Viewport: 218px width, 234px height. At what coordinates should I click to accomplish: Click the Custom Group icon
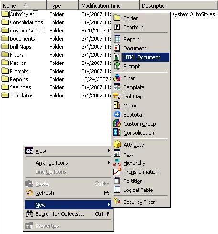pyautogui.click(x=117, y=124)
